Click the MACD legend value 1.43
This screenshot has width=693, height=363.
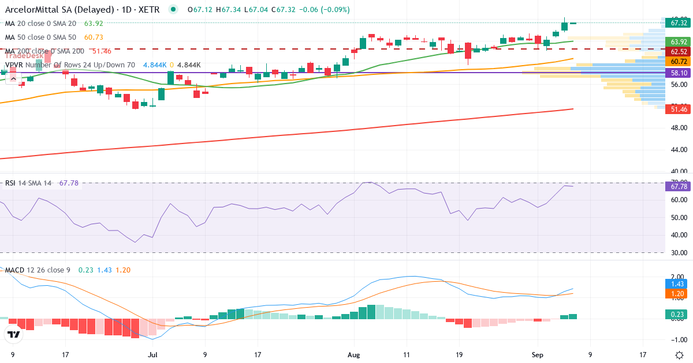point(104,271)
